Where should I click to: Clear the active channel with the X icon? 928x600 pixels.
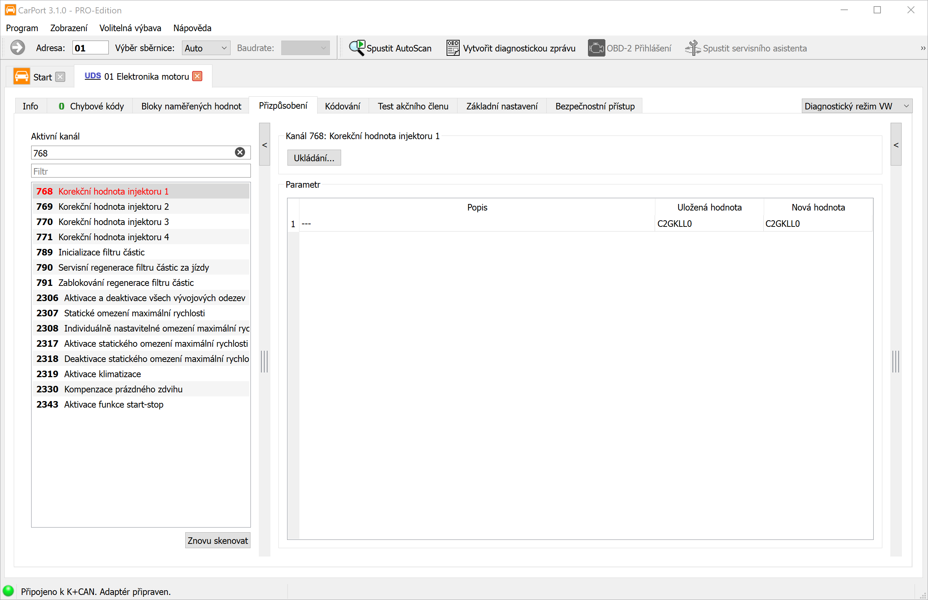click(x=240, y=152)
